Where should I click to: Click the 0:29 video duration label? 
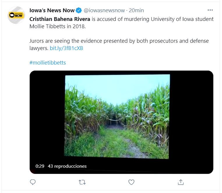40,166
